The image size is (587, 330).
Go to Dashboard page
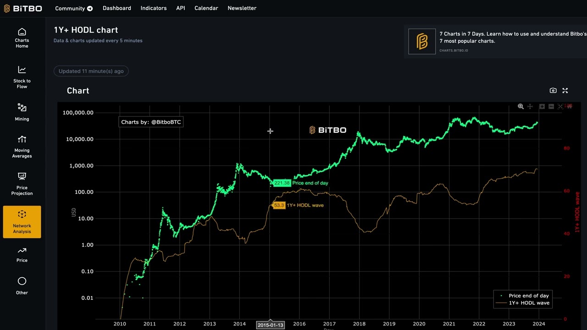pyautogui.click(x=117, y=8)
